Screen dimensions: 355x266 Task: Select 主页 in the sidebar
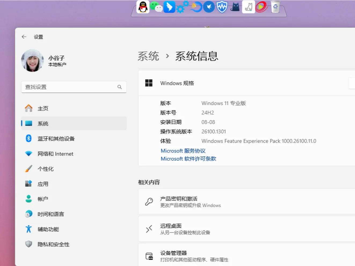[43, 108]
